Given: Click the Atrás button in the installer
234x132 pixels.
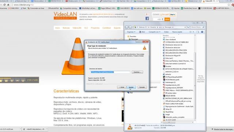Looking at the screenshot, I should pyautogui.click(x=122, y=87).
